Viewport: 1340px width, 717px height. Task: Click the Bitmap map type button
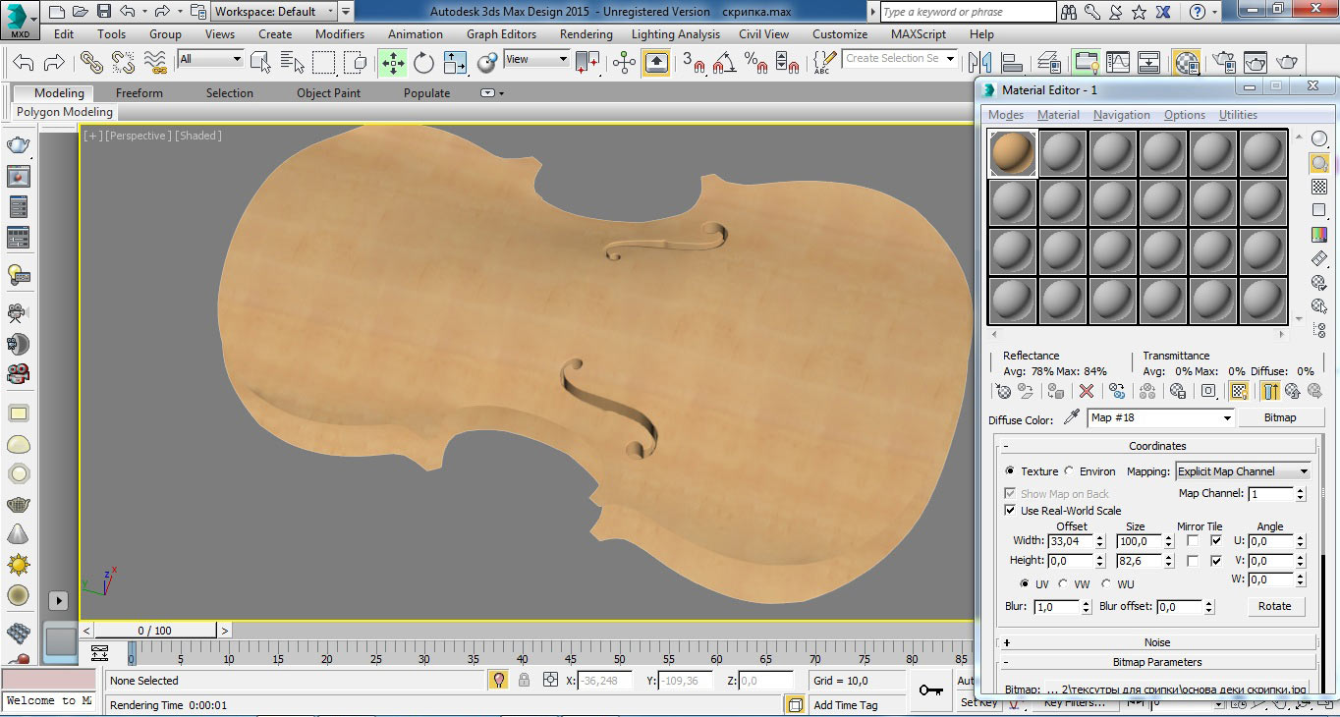click(x=1279, y=417)
